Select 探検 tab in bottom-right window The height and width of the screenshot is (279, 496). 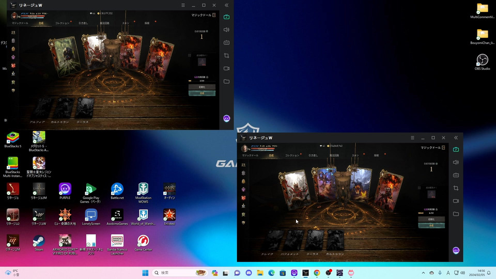(x=376, y=156)
